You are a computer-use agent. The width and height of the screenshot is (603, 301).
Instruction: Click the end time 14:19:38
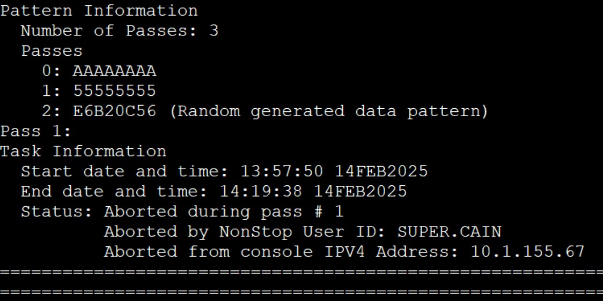261,191
